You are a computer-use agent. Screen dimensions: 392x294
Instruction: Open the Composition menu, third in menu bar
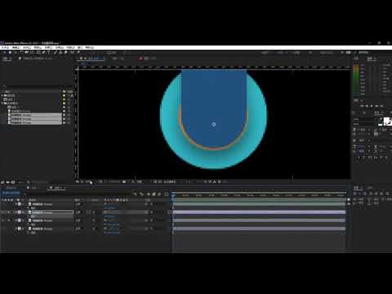click(x=27, y=47)
